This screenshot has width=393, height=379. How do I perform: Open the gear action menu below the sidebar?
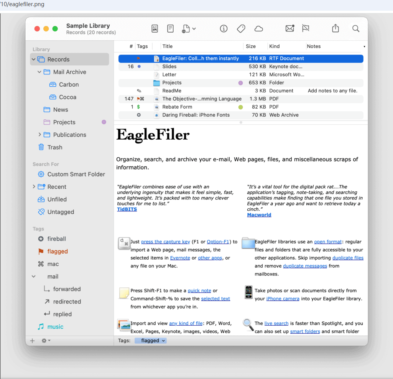[46, 341]
